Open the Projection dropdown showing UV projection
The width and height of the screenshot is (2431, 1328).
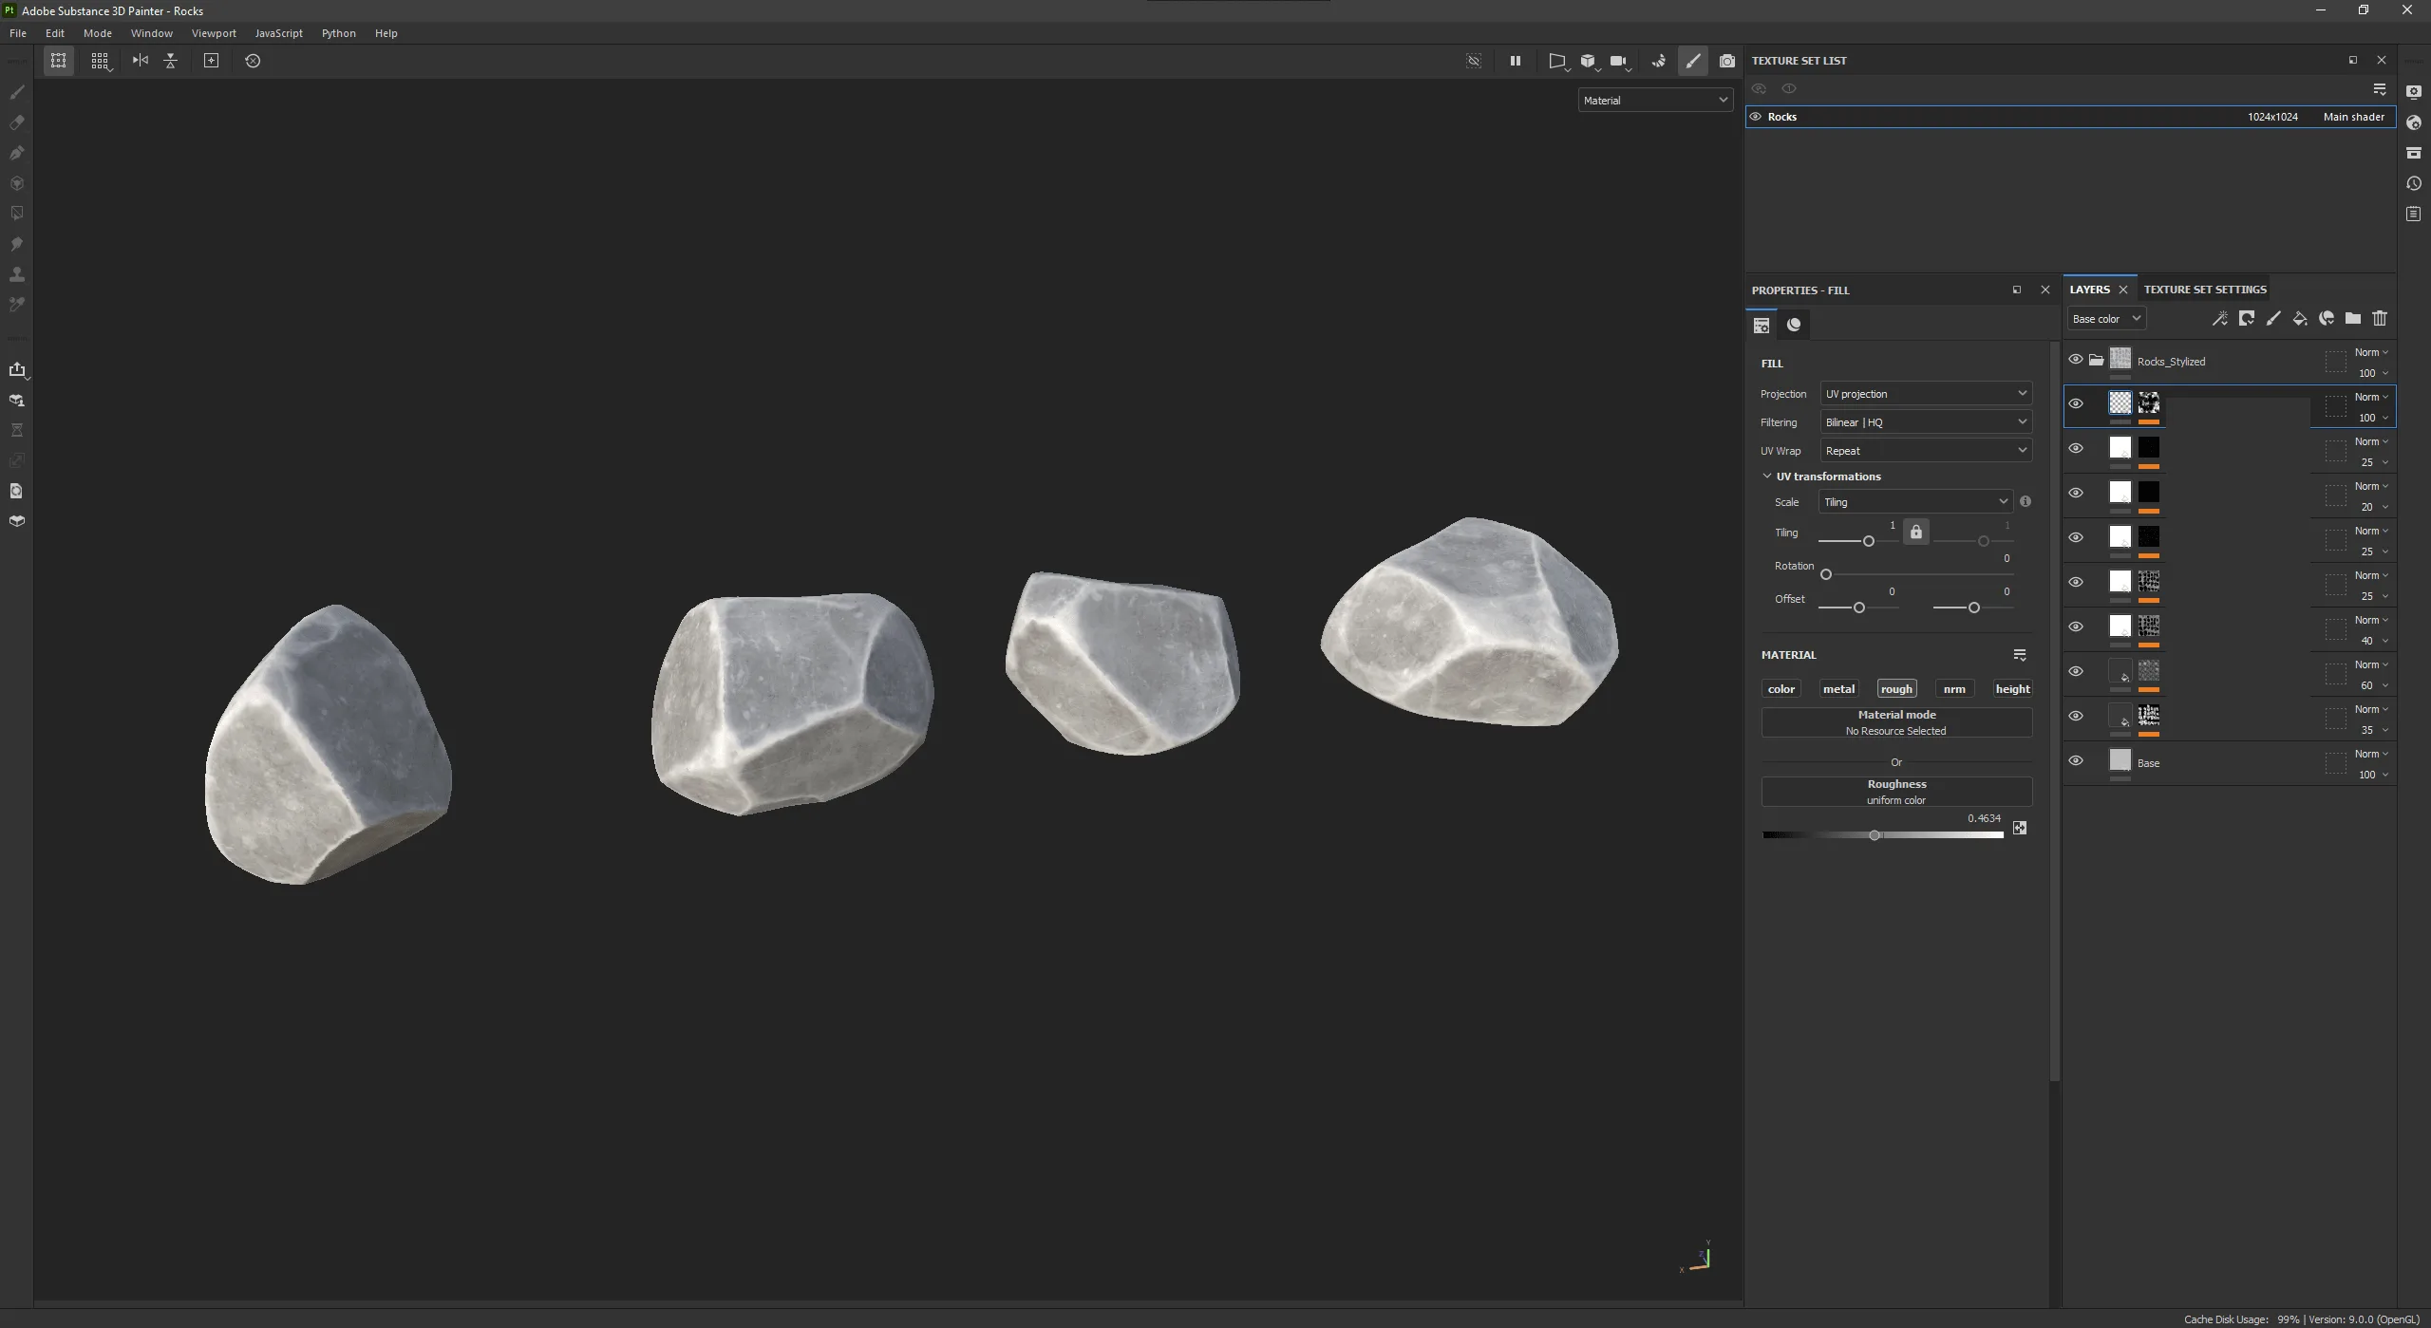[x=1926, y=394]
